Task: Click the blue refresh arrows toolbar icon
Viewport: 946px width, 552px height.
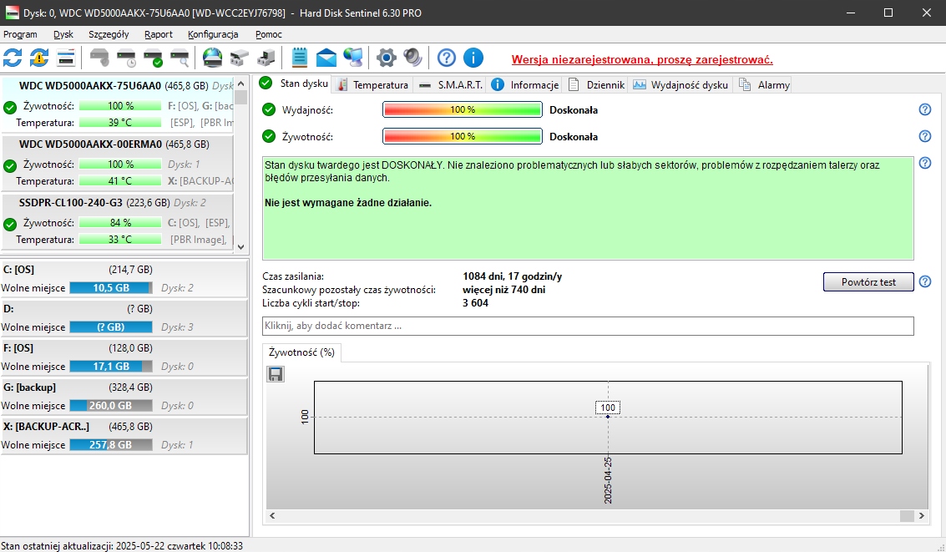Action: (x=13, y=58)
